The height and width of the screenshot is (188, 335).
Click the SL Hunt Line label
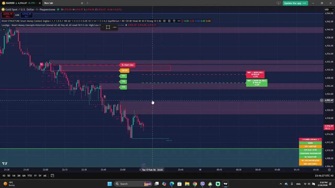(x=127, y=65)
